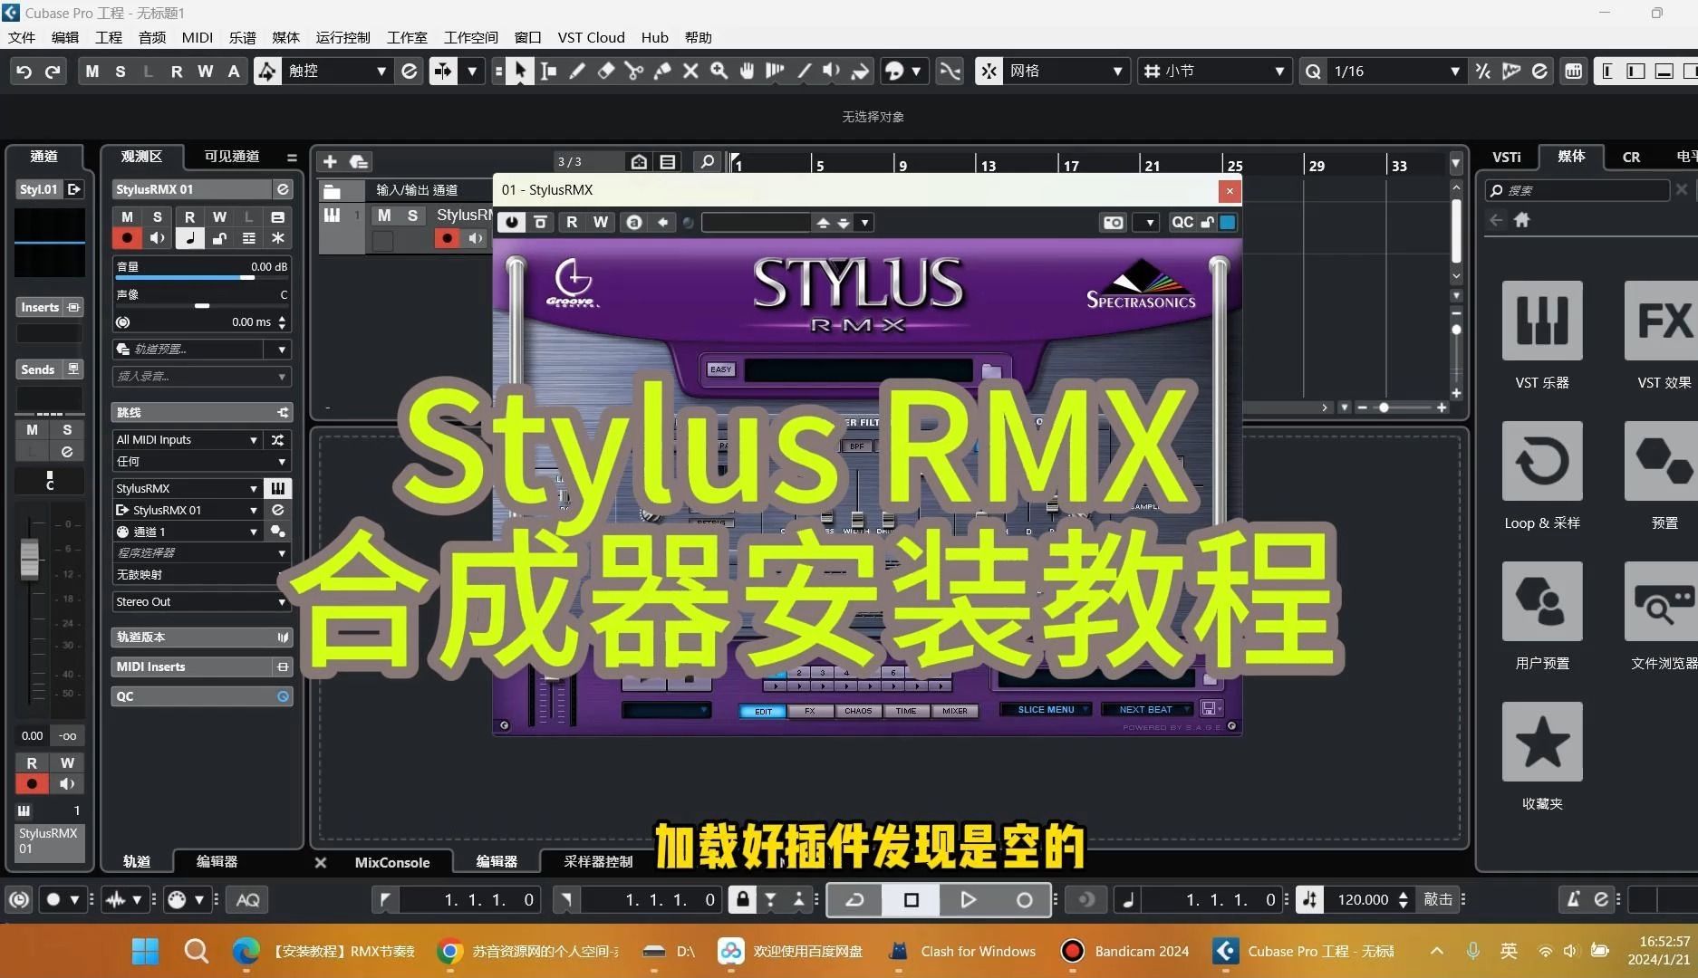The height and width of the screenshot is (978, 1698).
Task: Switch to the VSTi tab
Action: [1507, 157]
